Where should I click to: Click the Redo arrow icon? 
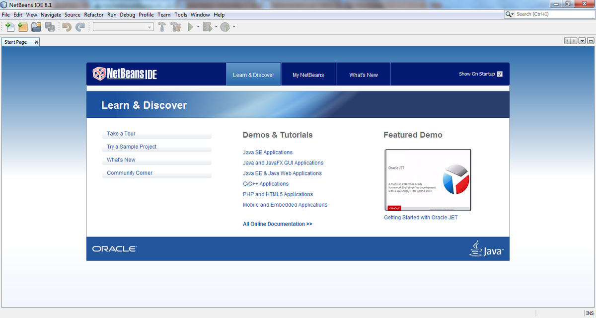tap(80, 27)
